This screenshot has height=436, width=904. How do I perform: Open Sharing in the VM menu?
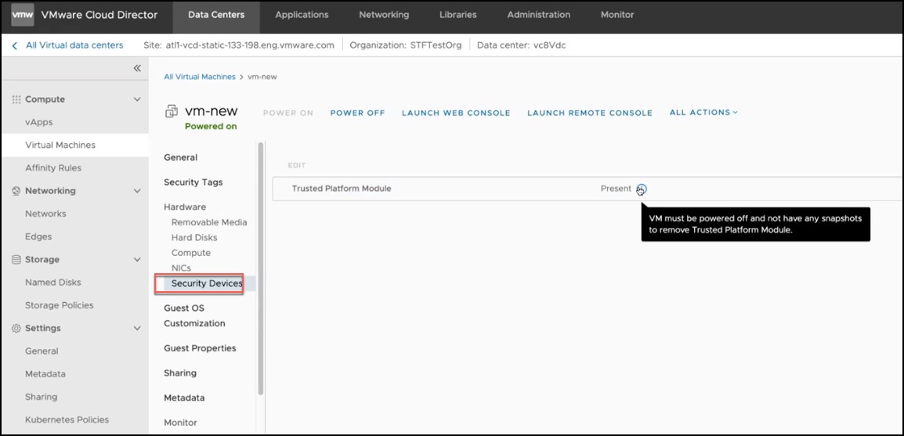[180, 373]
